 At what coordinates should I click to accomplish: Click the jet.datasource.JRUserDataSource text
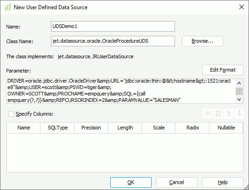(96, 56)
